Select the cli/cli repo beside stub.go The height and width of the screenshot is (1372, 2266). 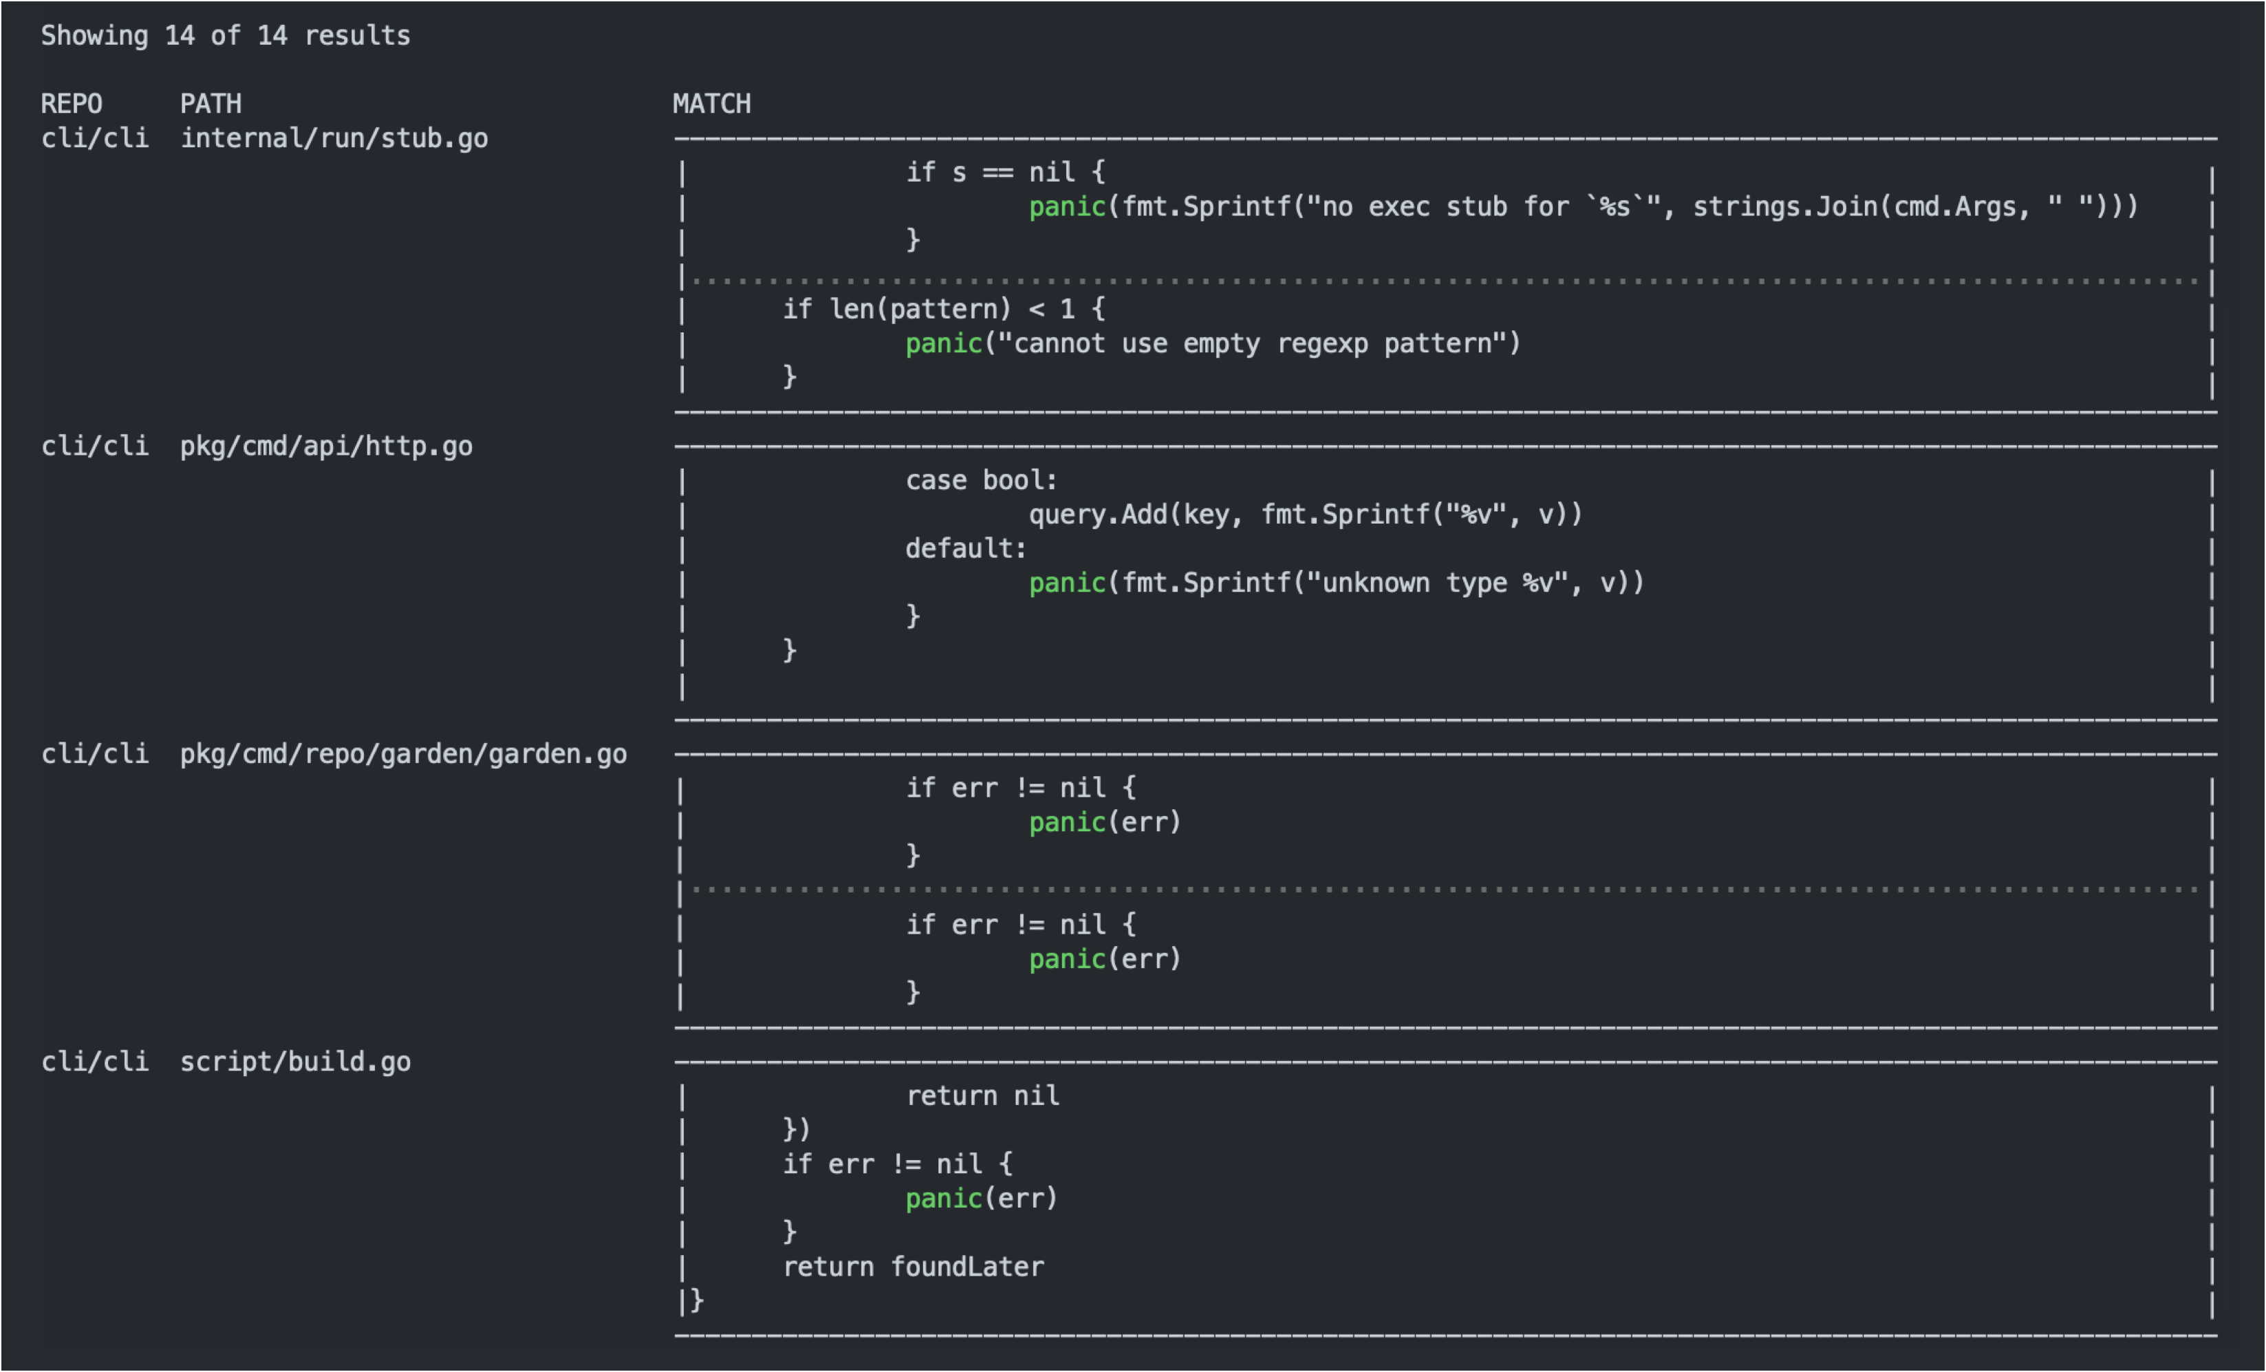click(x=95, y=138)
